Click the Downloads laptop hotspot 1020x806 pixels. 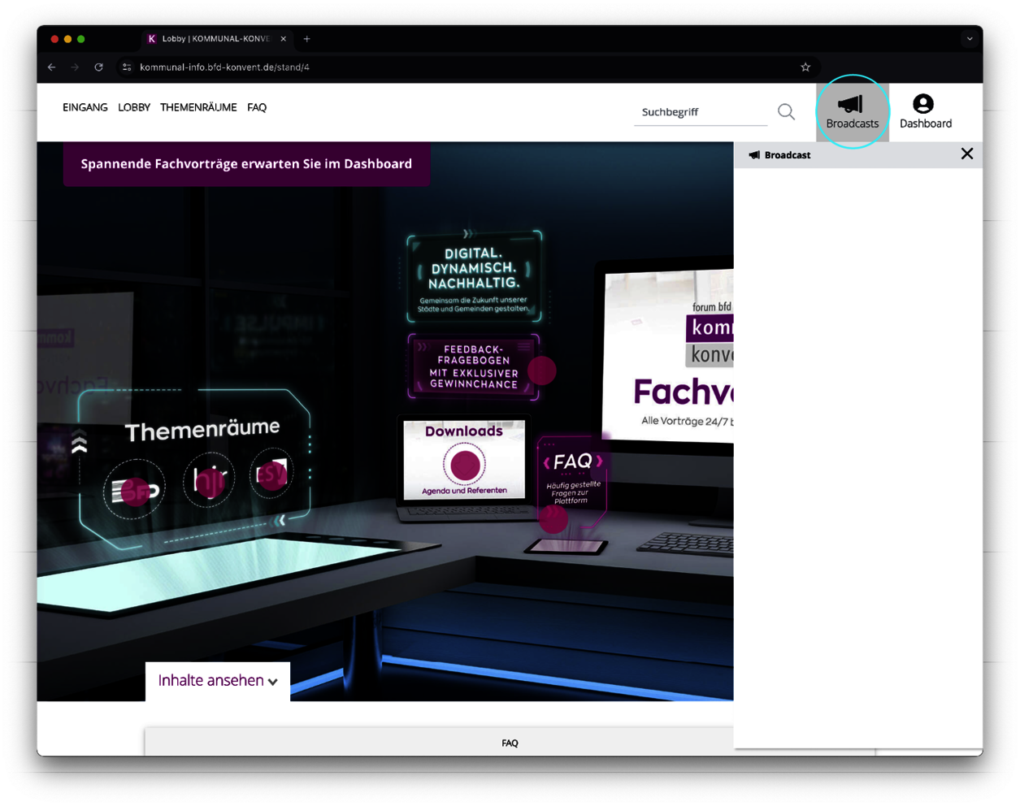(x=464, y=464)
